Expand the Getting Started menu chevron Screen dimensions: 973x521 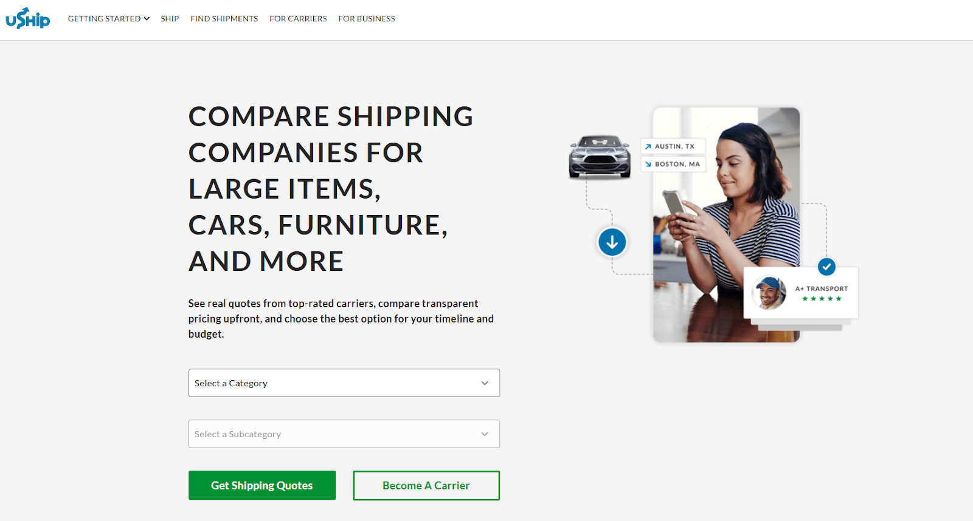[x=147, y=19]
